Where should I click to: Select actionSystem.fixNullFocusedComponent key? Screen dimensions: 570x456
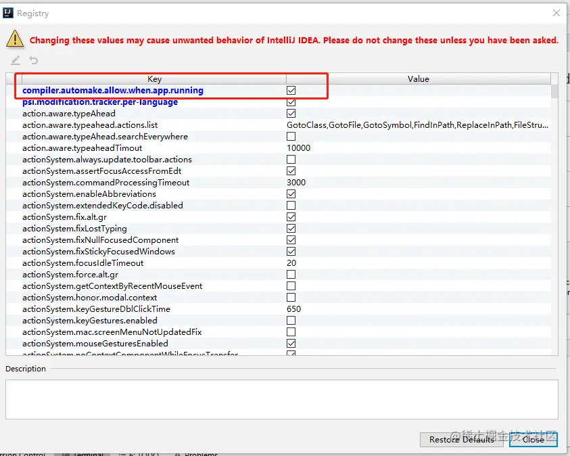100,240
